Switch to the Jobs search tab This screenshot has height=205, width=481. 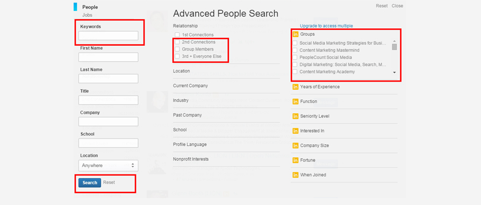(87, 15)
